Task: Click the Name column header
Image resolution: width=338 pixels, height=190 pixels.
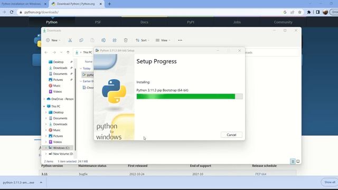Action: coord(88,62)
